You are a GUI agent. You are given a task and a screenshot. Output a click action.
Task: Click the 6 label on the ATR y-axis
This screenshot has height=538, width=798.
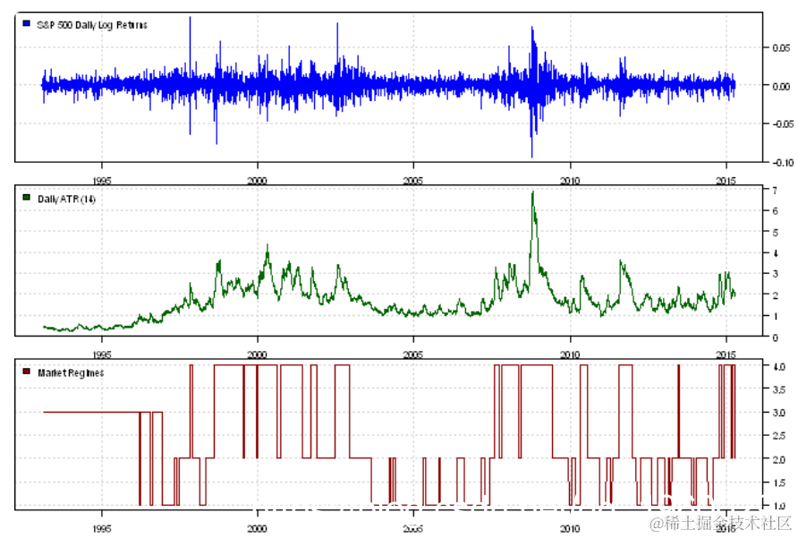775,211
